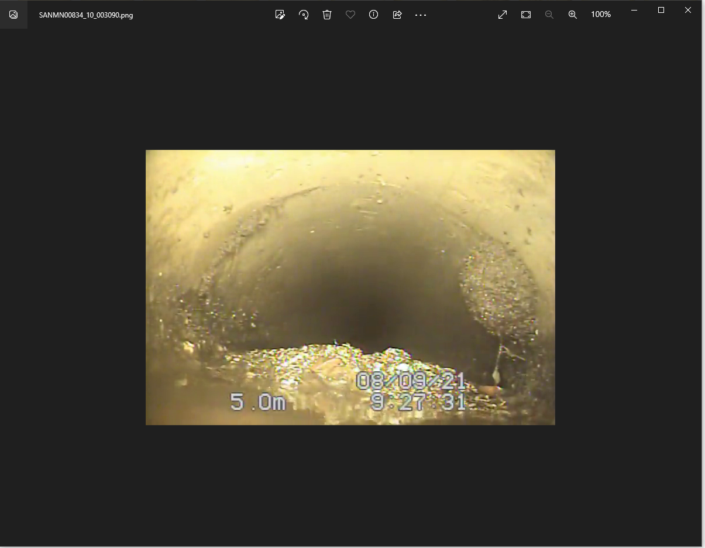
Task: Delete the image using the trash icon
Action: pos(327,15)
